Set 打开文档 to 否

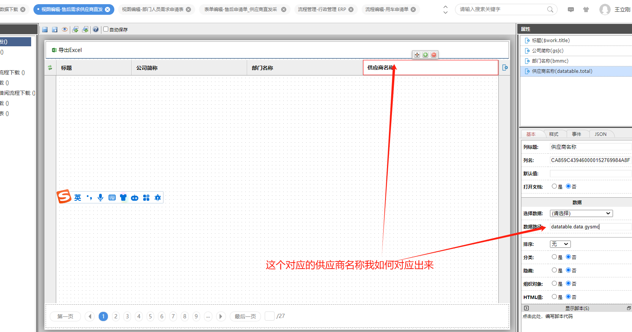(568, 186)
